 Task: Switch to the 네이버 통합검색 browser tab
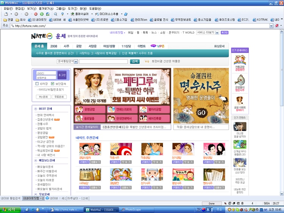(x=11, y=198)
